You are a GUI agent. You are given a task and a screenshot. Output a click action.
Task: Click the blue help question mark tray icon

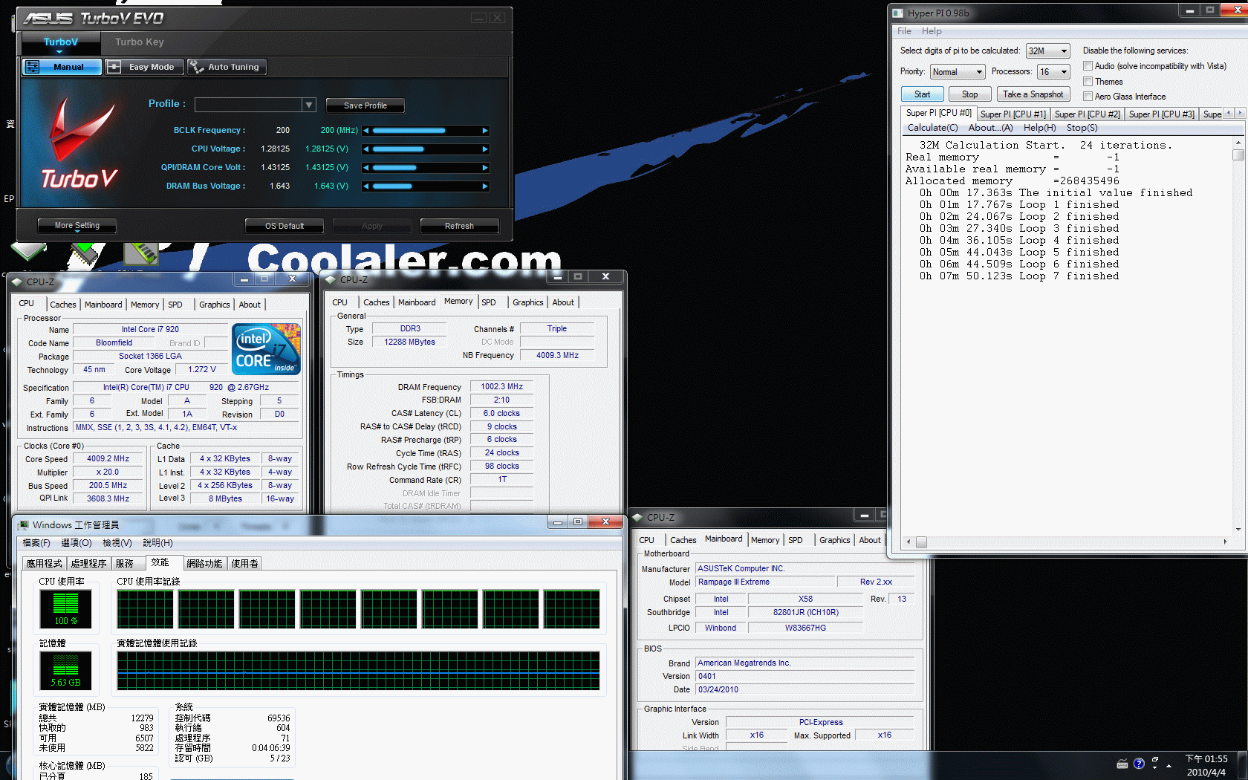click(x=1139, y=764)
